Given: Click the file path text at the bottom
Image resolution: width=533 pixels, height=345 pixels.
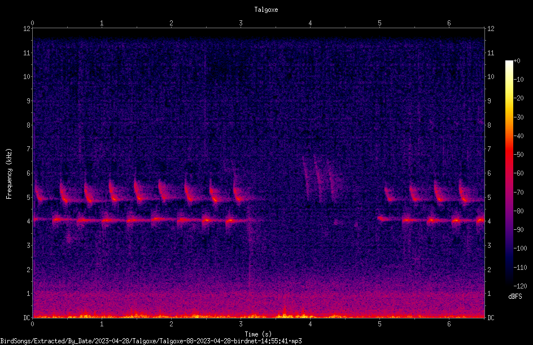Looking at the screenshot, I should 151,341.
